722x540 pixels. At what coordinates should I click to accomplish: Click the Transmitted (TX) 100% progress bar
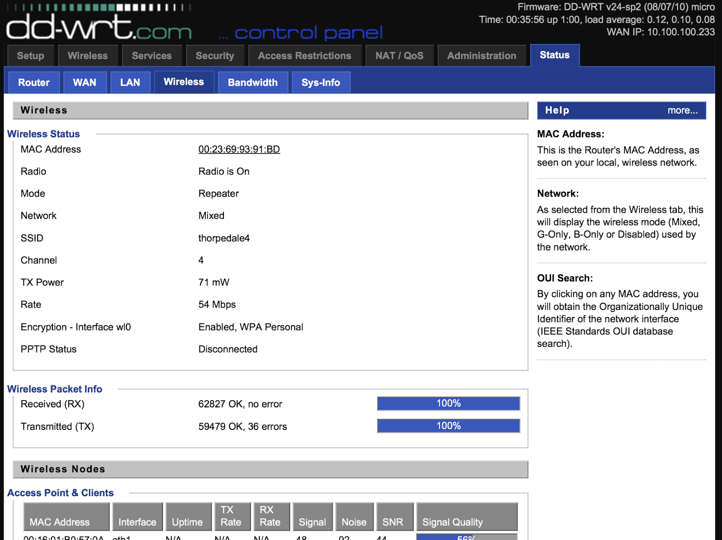point(449,426)
